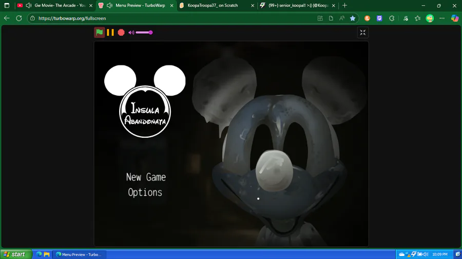Exit fullscreen with the collapse arrows icon
The image size is (462, 259).
pyautogui.click(x=363, y=33)
